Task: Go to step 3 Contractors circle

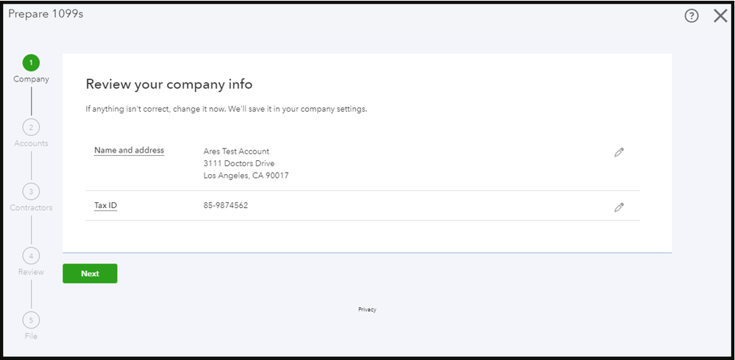Action: [31, 191]
